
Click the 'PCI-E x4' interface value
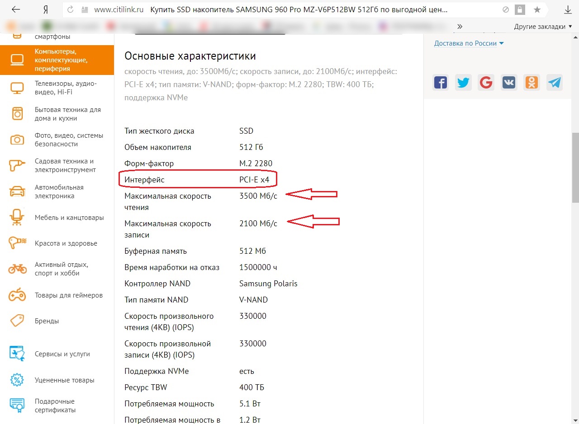click(x=254, y=180)
